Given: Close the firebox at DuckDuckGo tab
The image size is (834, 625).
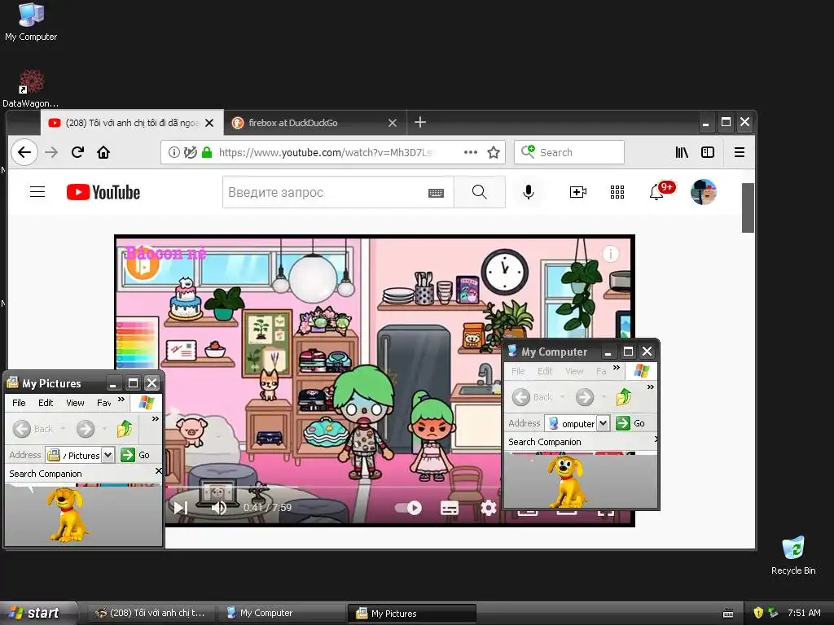Looking at the screenshot, I should tap(393, 123).
